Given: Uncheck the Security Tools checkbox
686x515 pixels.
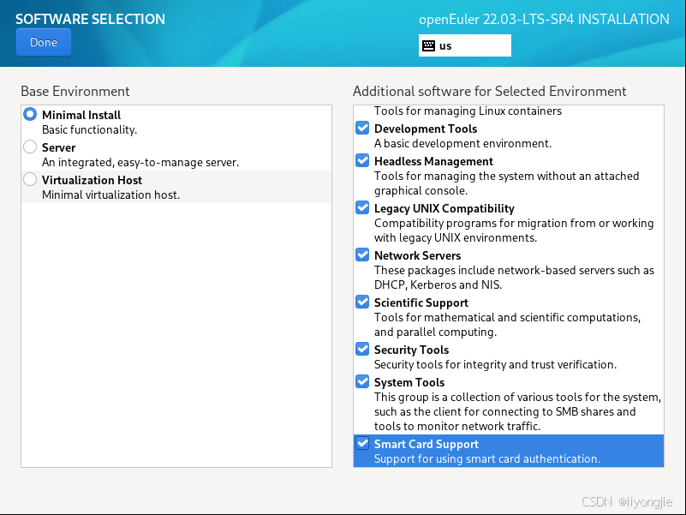Looking at the screenshot, I should coord(362,349).
